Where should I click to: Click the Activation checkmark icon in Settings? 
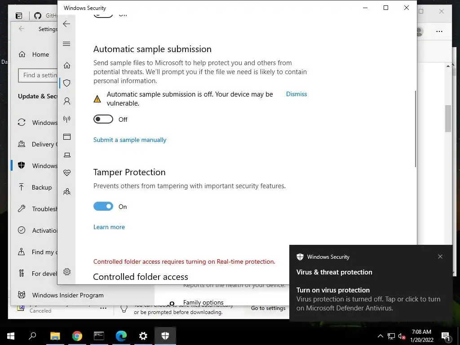(22, 230)
